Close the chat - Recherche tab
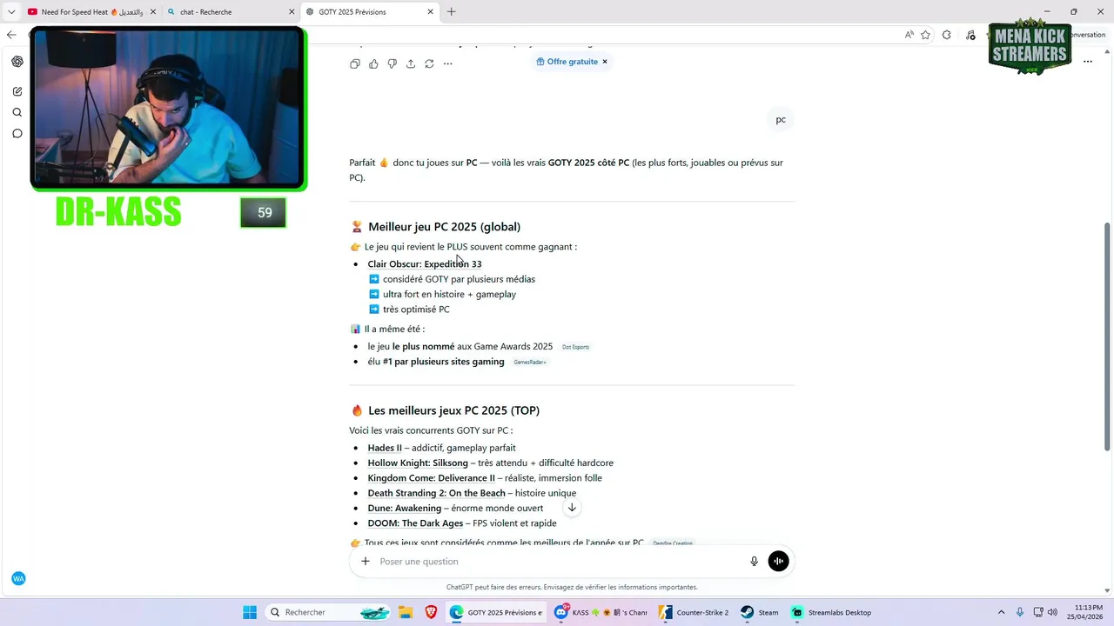The image size is (1114, 626). click(x=291, y=12)
